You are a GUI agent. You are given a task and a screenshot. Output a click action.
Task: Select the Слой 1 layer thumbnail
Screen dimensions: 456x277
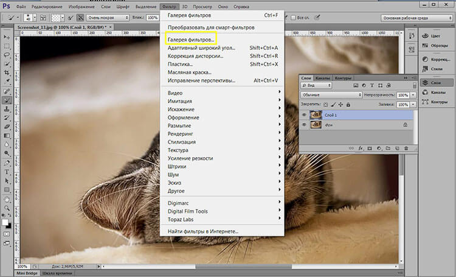coord(316,114)
